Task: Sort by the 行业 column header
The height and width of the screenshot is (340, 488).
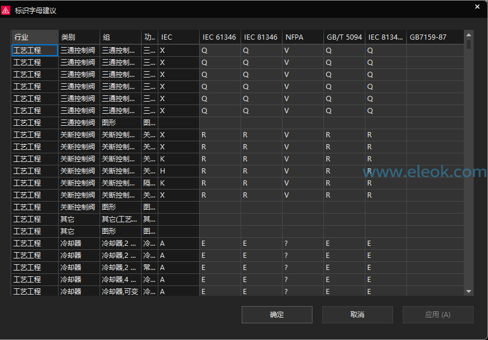Action: point(35,37)
